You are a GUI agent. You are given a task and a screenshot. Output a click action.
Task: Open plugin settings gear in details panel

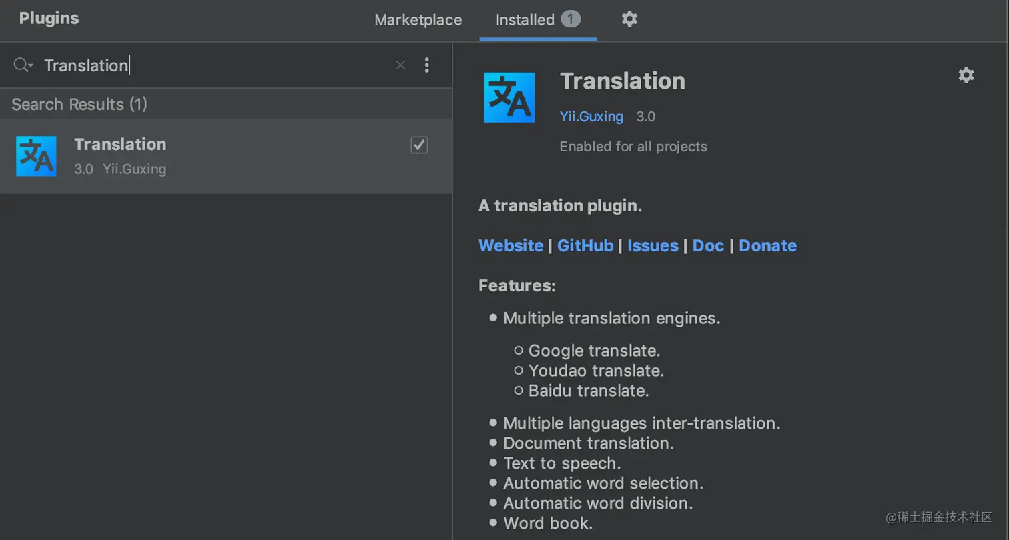tap(966, 75)
